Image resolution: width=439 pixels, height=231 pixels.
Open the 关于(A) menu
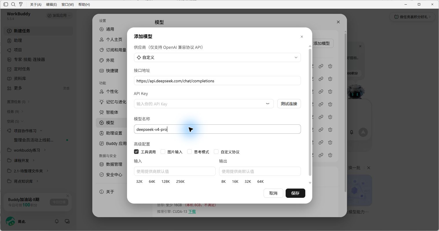click(x=36, y=4)
